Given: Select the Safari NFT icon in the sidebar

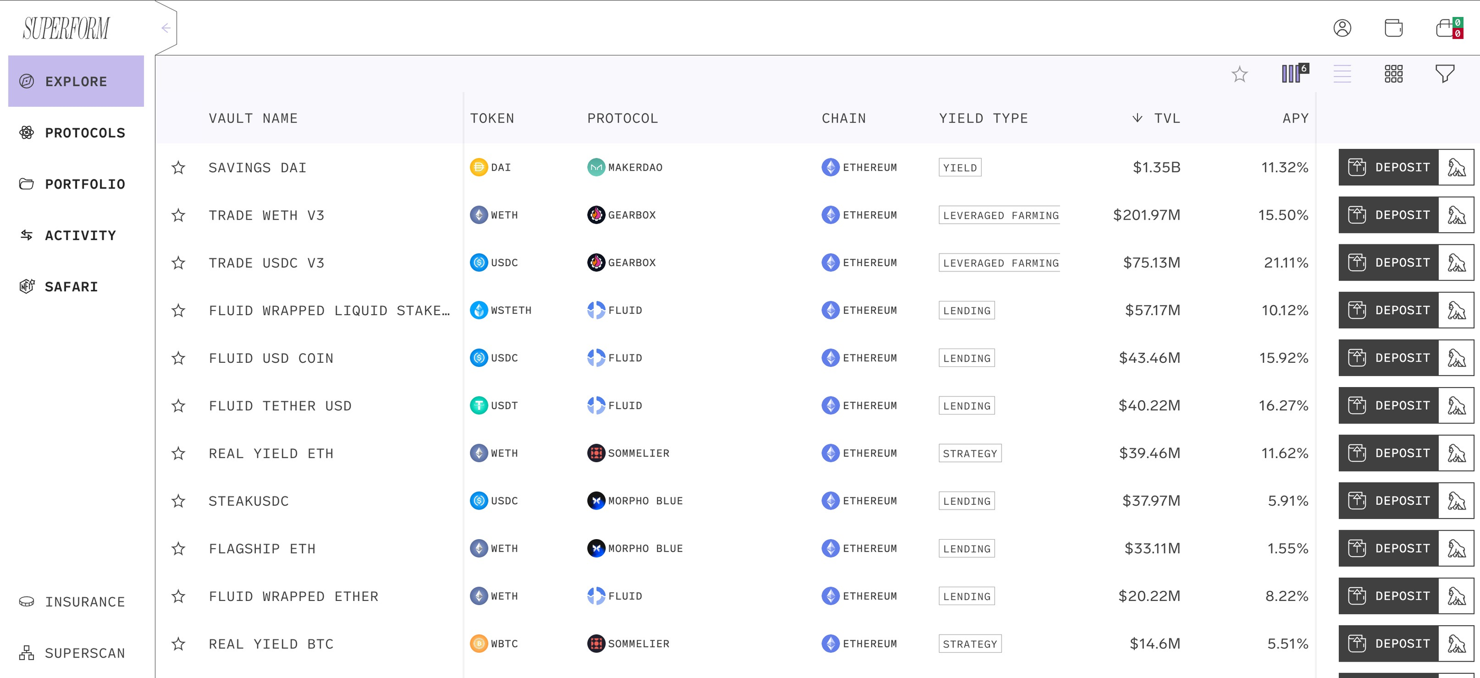Looking at the screenshot, I should point(26,286).
